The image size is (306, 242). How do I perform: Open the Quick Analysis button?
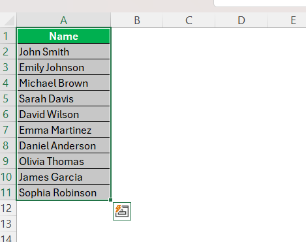tap(122, 211)
